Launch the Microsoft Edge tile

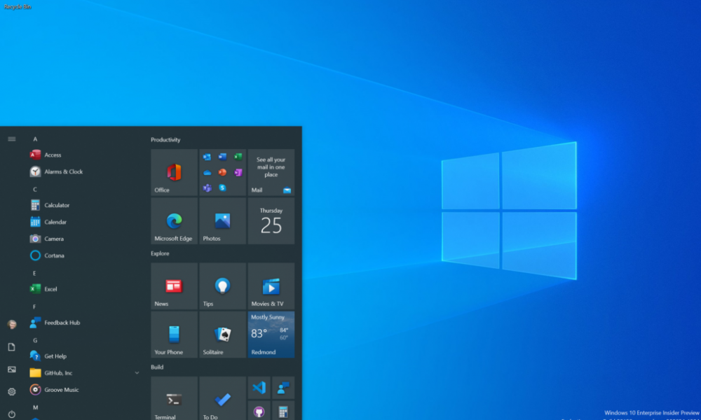coord(174,221)
